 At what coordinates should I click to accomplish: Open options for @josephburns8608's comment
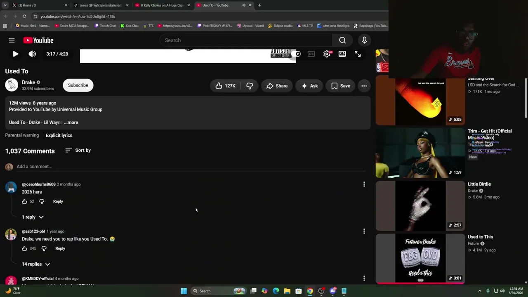(x=364, y=184)
